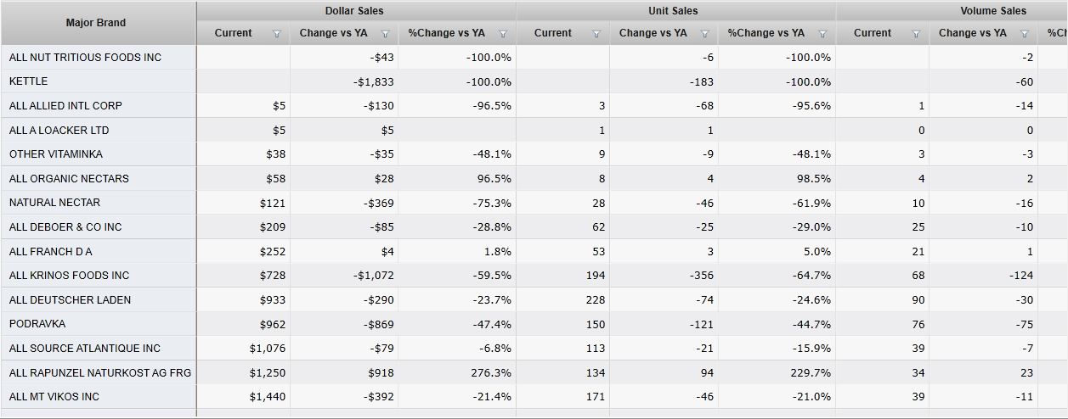This screenshot has height=419, width=1068.
Task: Sort by Unit Sales %Change vs YA label
Action: tap(766, 33)
